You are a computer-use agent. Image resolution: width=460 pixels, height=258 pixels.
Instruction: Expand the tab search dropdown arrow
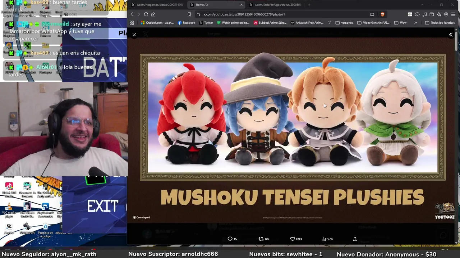[421, 5]
